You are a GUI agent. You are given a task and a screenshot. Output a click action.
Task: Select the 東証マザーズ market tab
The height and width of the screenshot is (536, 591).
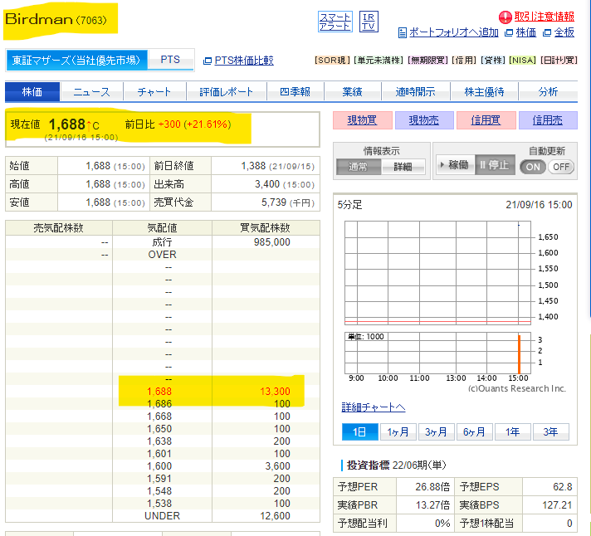coord(76,60)
